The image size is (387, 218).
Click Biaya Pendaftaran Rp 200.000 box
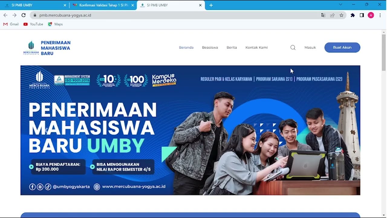click(x=58, y=167)
